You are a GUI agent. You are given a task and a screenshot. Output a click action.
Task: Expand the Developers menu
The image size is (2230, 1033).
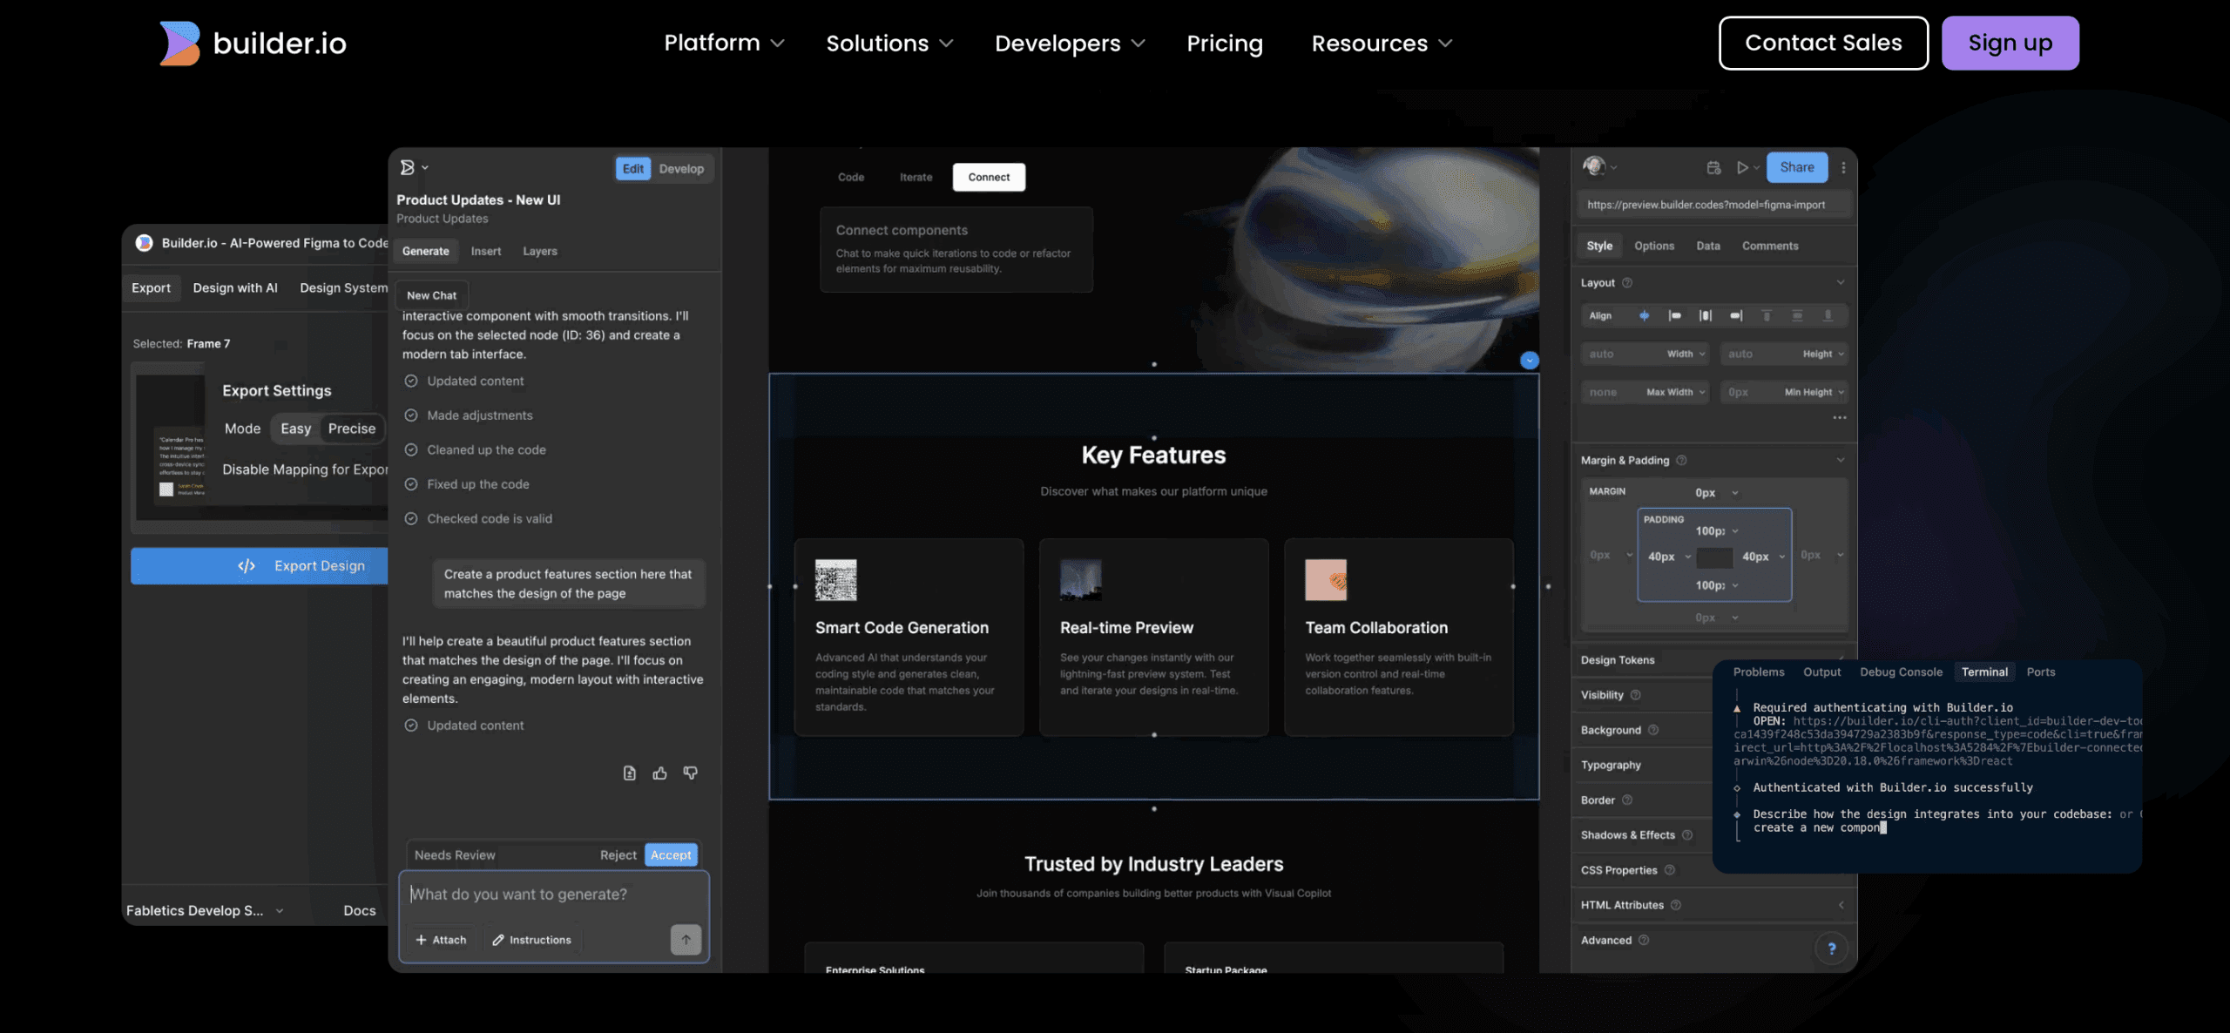tap(1070, 43)
